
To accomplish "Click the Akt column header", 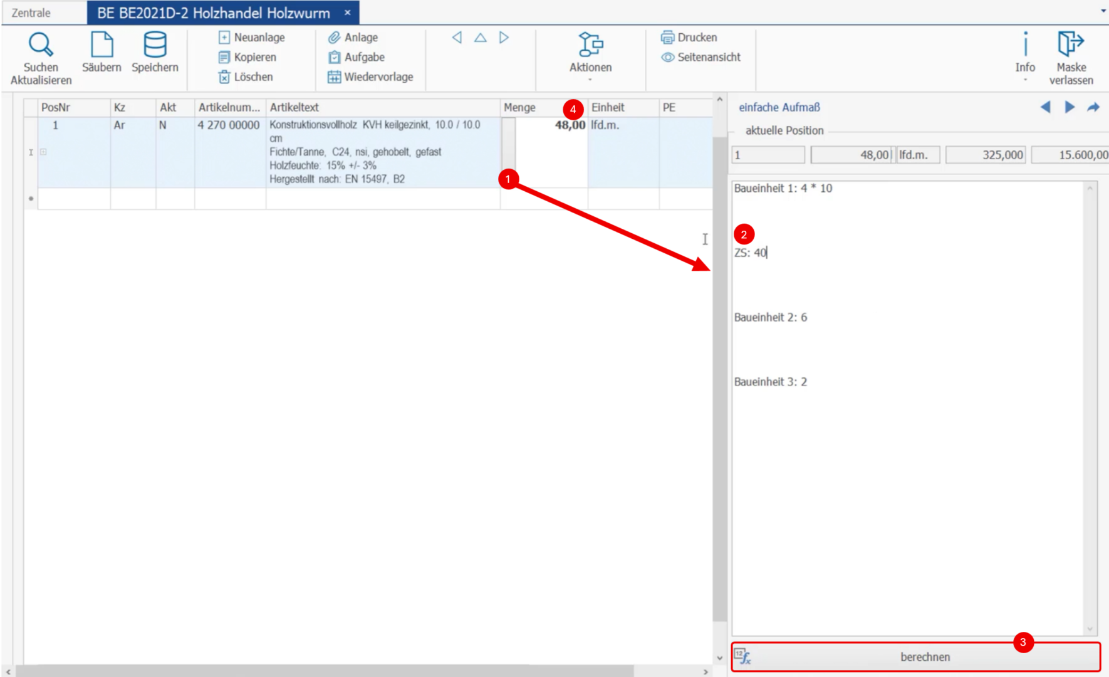I will [x=175, y=107].
